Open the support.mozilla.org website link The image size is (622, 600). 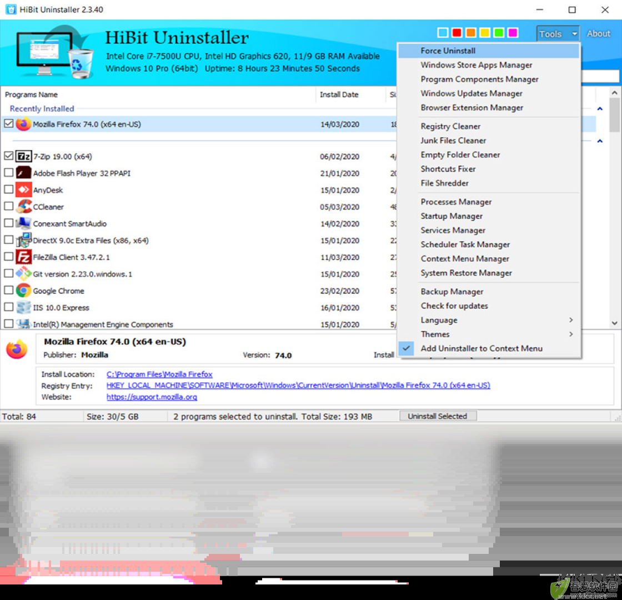[152, 397]
